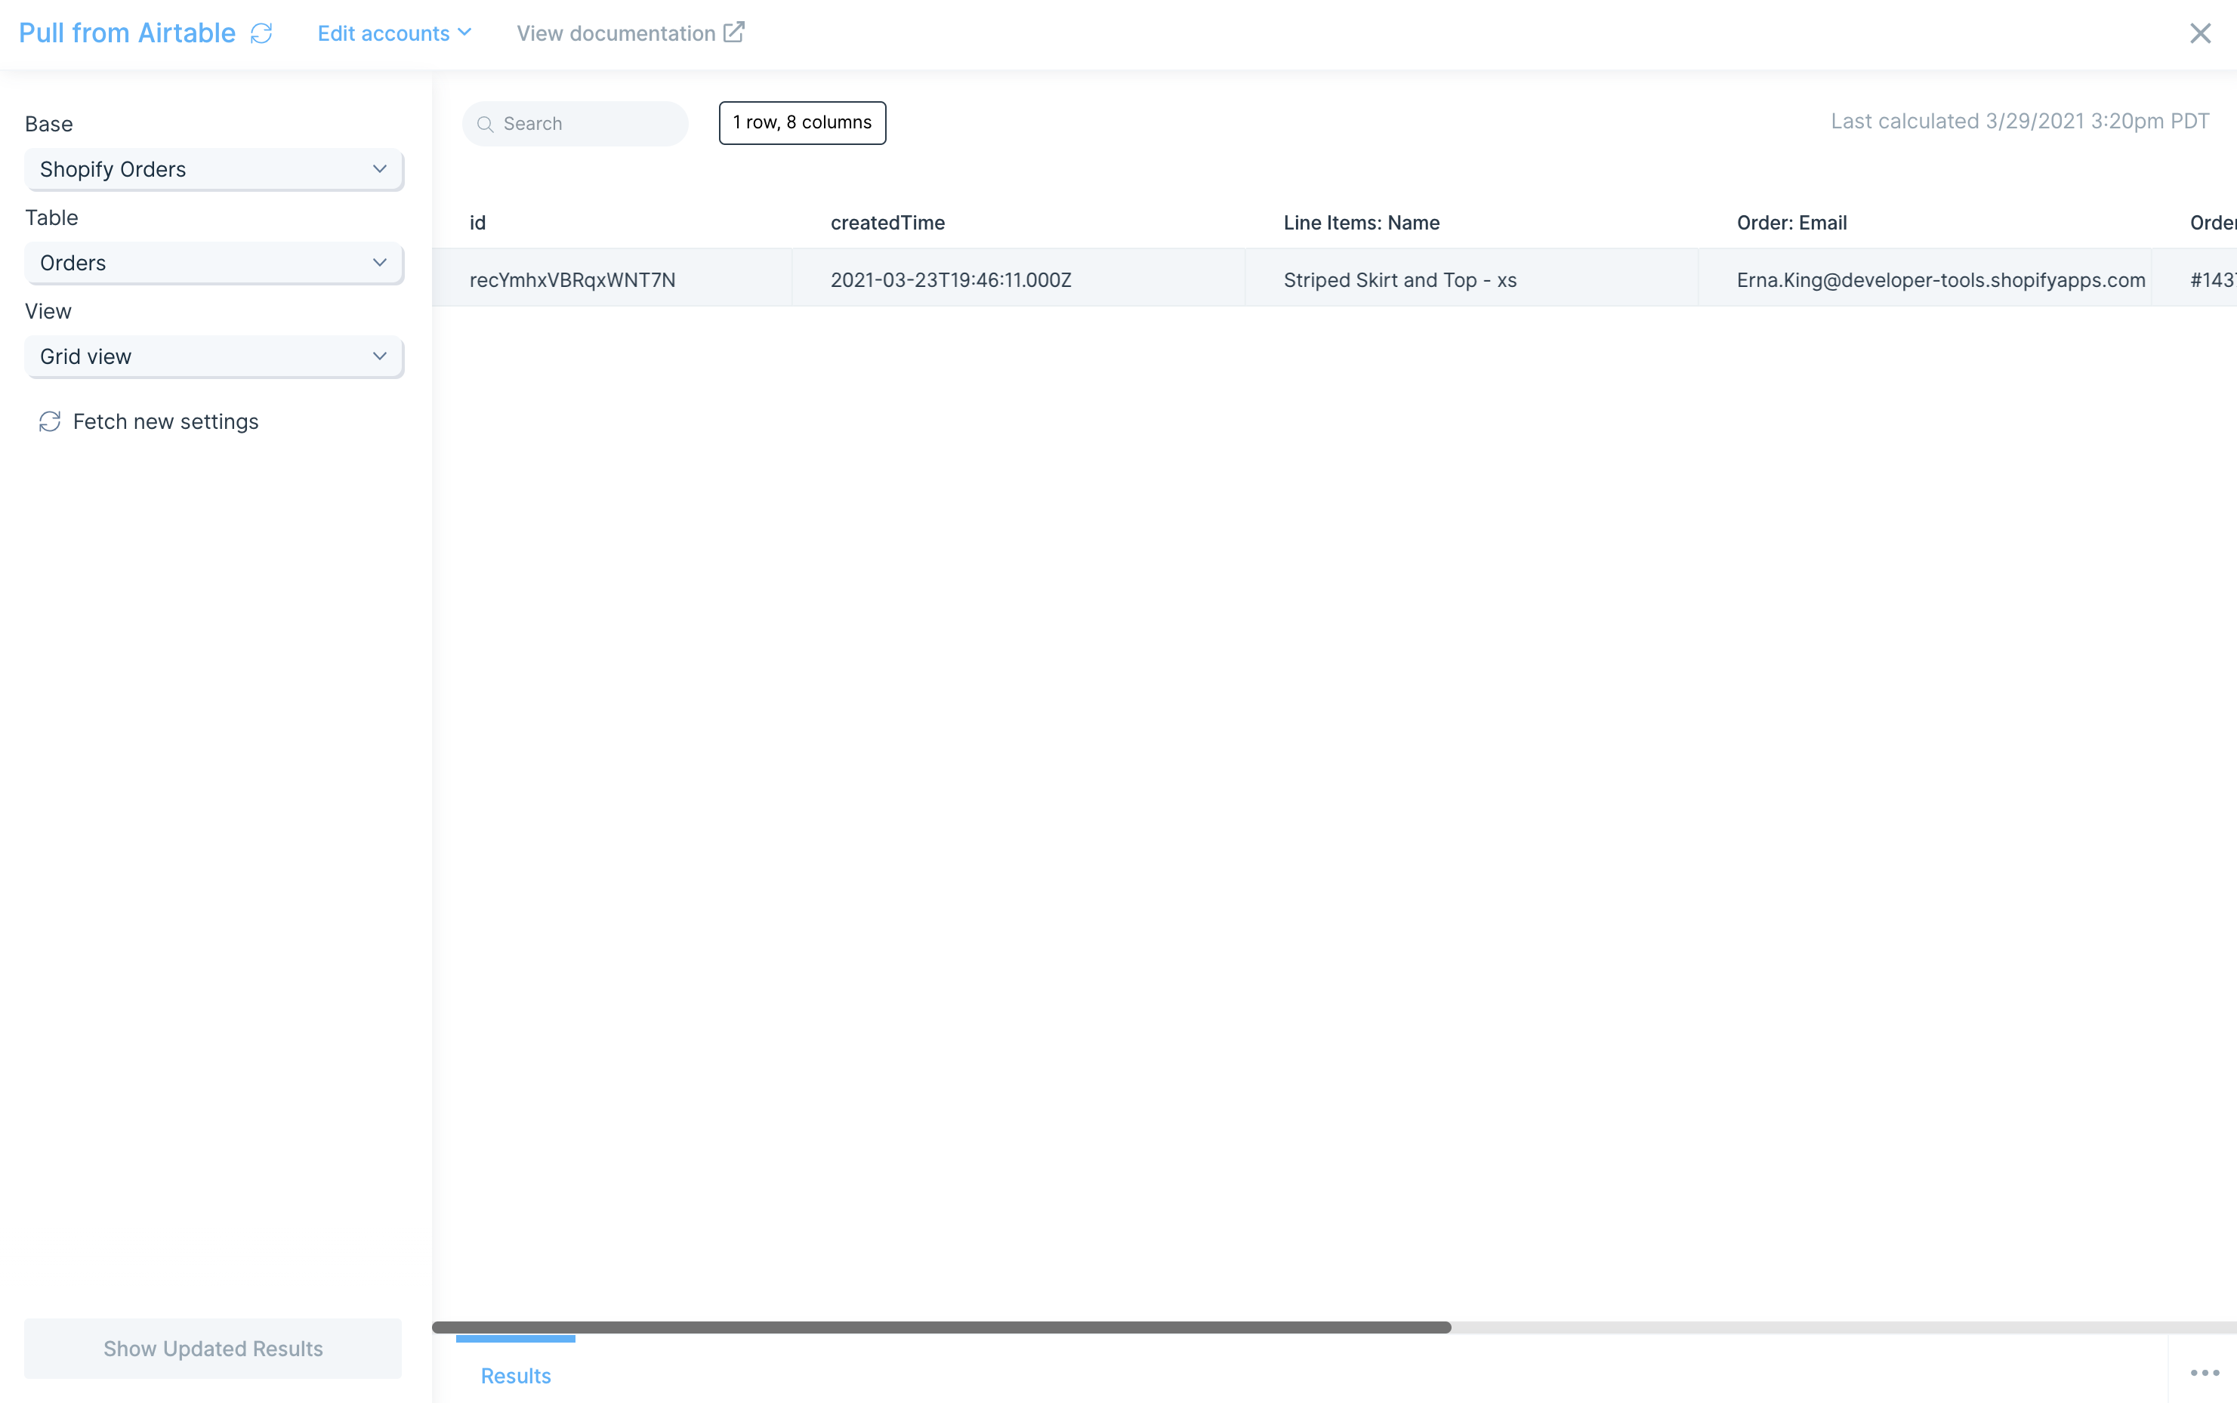
Task: Click the Results tab at bottom
Action: tap(517, 1376)
